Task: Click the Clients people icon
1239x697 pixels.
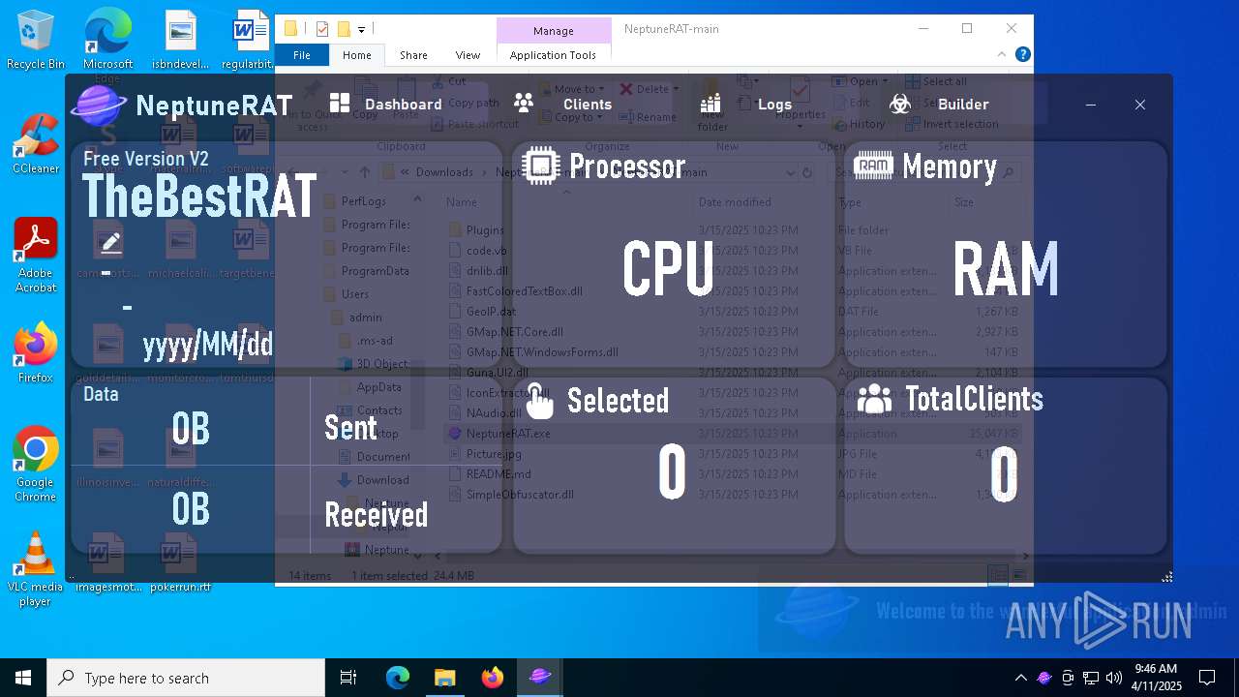Action: tap(524, 104)
